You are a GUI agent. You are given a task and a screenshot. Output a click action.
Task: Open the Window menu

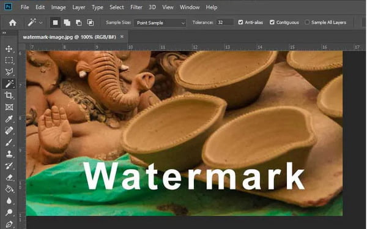coord(190,7)
